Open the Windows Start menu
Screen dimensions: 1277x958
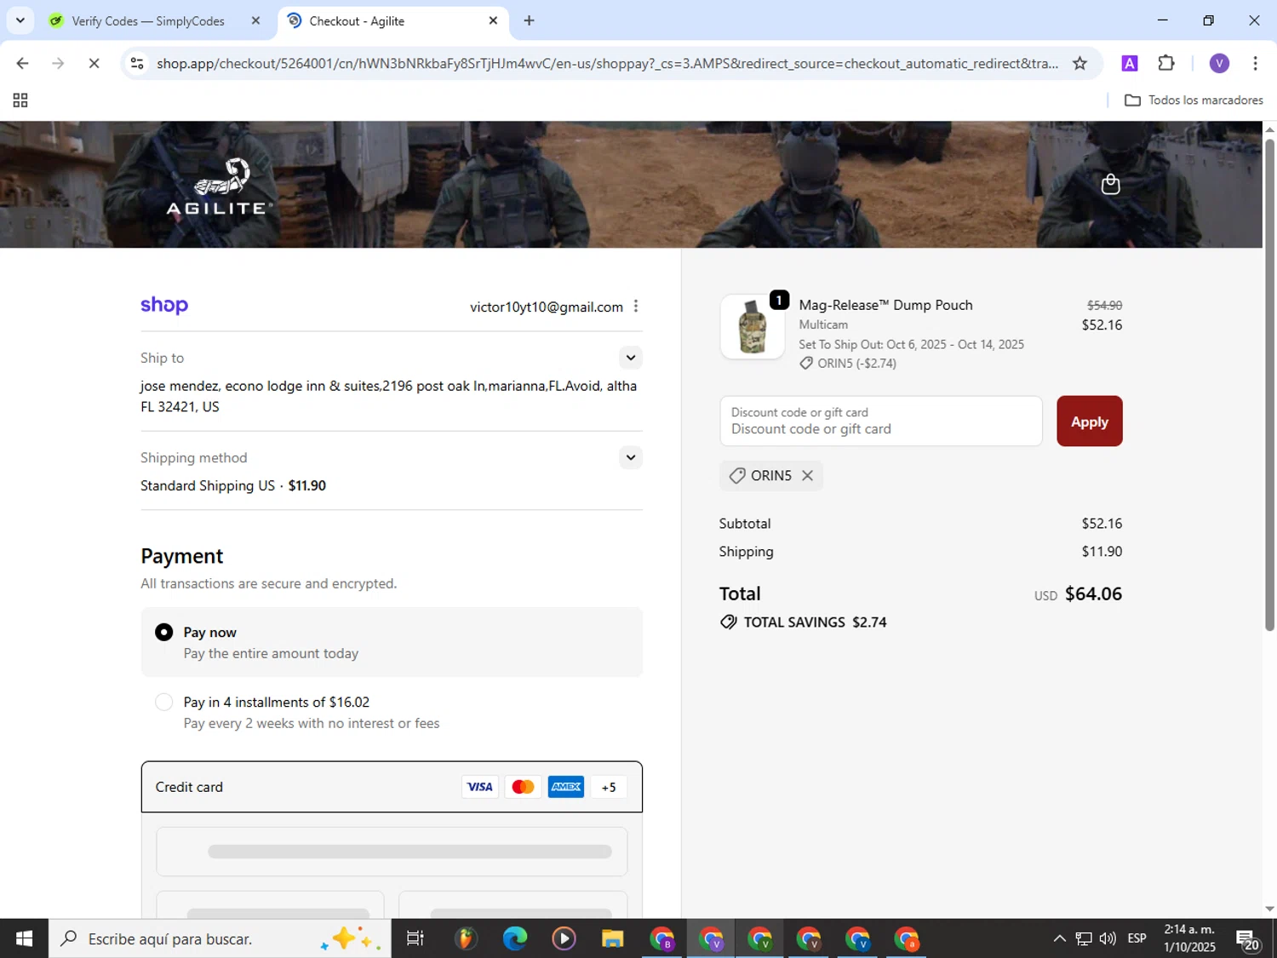(x=24, y=938)
